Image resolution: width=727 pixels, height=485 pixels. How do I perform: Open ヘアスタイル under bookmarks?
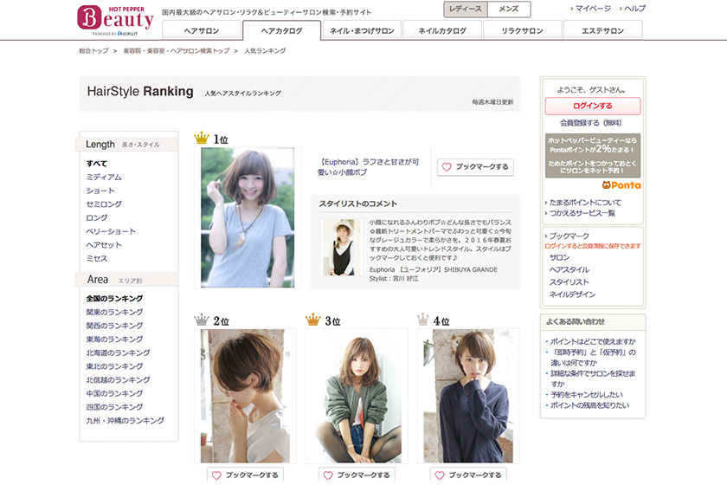(569, 269)
